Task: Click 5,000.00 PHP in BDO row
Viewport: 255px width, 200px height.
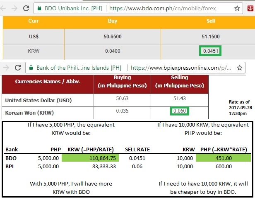Action: pyautogui.click(x=48, y=158)
